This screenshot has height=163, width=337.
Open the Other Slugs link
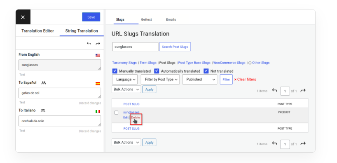(x=261, y=63)
